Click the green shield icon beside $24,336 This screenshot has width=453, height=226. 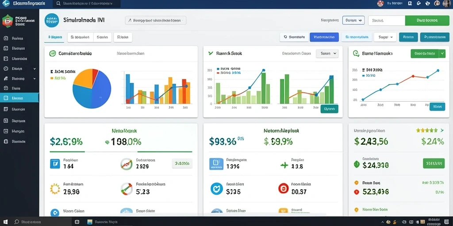pyautogui.click(x=357, y=164)
